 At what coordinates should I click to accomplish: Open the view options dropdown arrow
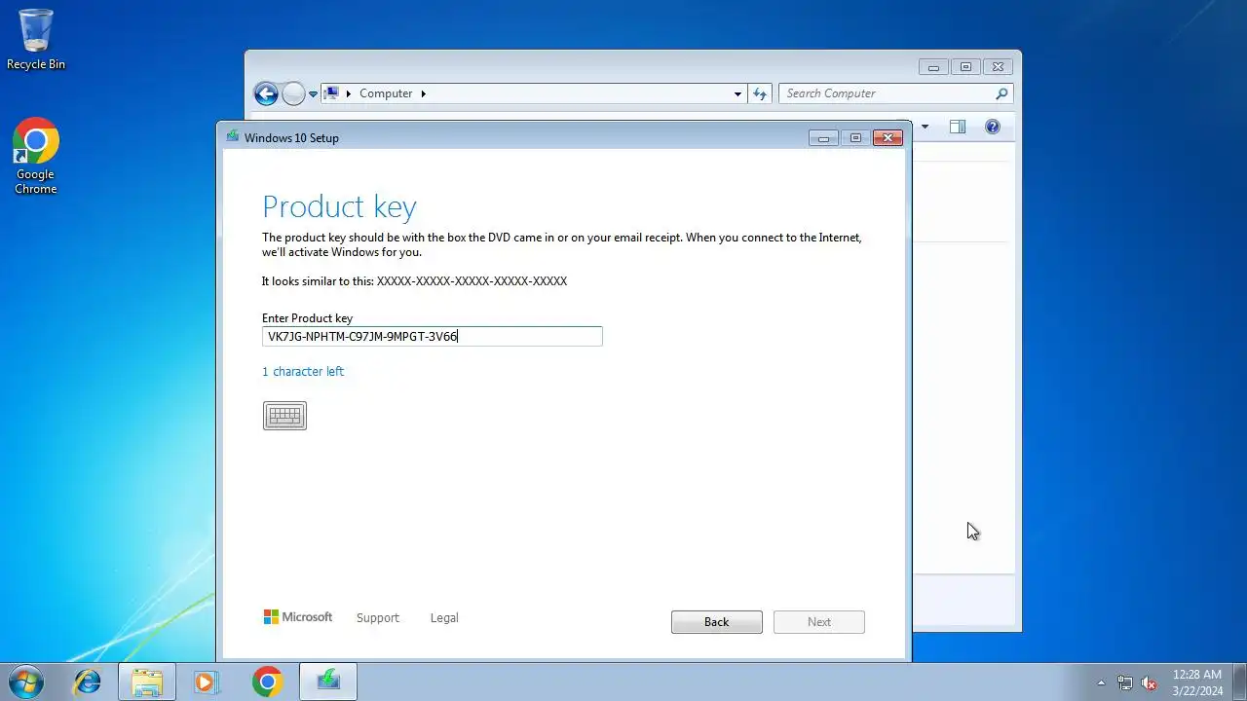925,127
